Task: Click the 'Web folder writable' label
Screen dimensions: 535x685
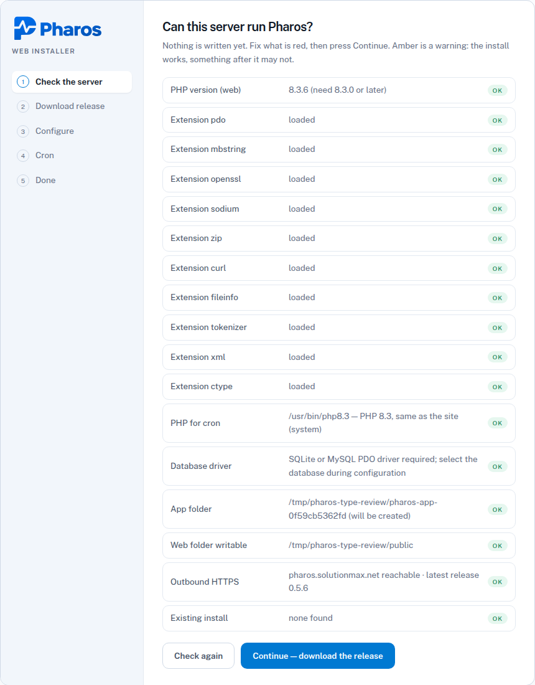Action: (x=208, y=546)
